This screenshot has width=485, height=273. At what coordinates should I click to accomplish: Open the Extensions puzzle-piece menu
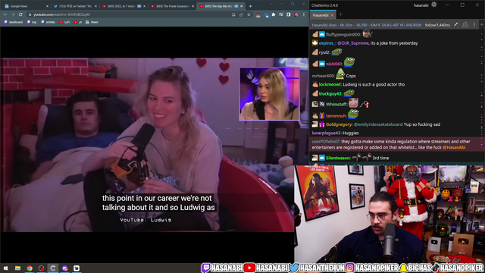pyautogui.click(x=274, y=14)
